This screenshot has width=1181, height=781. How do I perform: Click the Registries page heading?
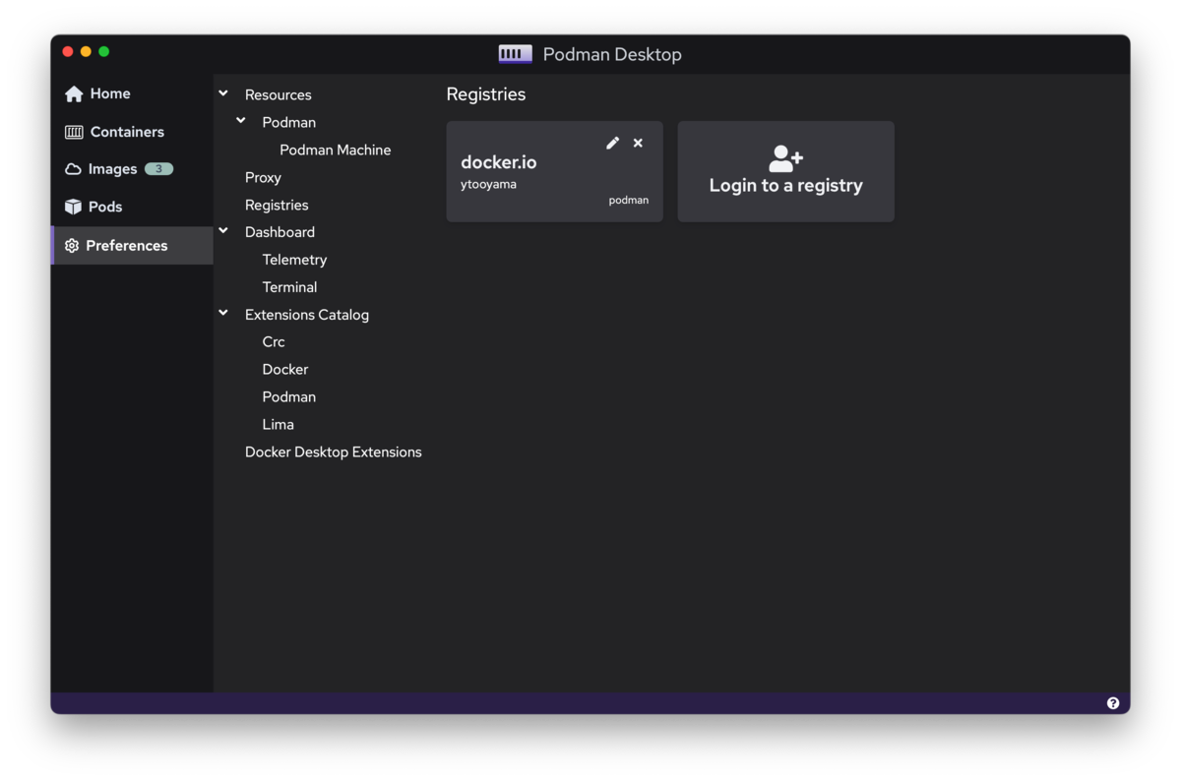coord(486,94)
